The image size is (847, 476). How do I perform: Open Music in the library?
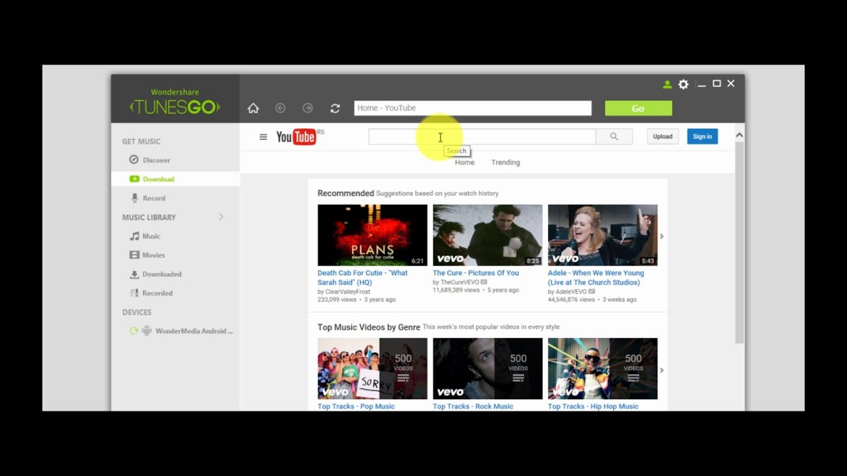pyautogui.click(x=152, y=236)
